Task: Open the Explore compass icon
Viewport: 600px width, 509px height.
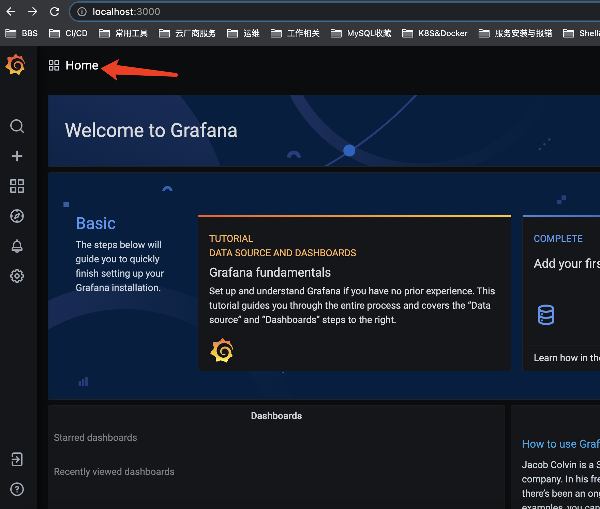Action: click(17, 216)
